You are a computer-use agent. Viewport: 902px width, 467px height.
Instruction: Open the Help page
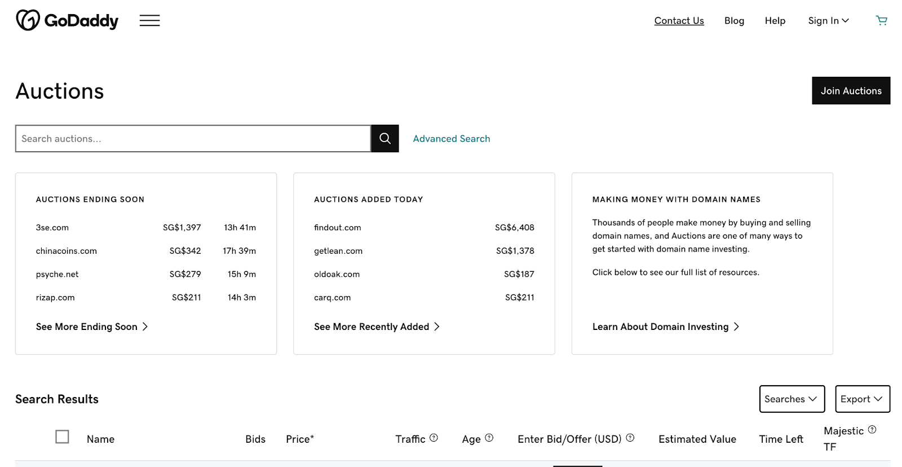pyautogui.click(x=775, y=21)
